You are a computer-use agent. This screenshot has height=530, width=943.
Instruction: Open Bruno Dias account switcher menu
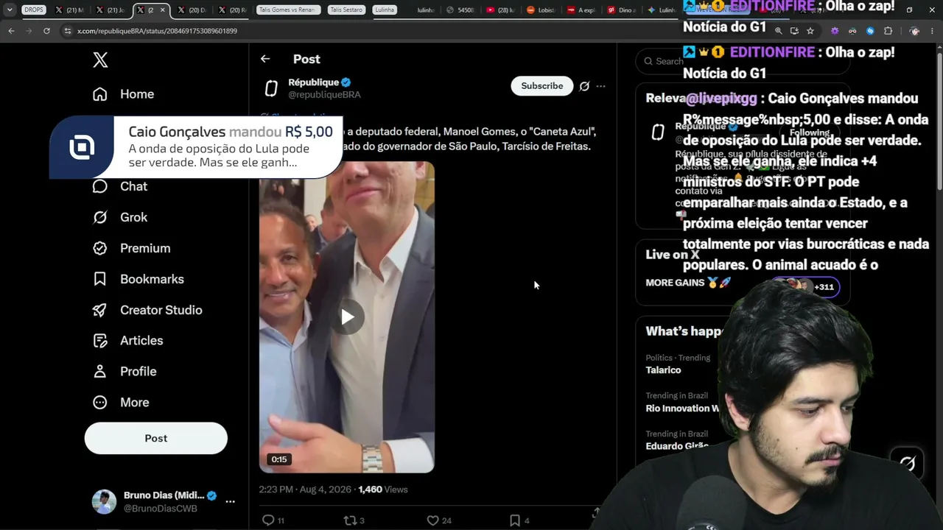pyautogui.click(x=230, y=501)
